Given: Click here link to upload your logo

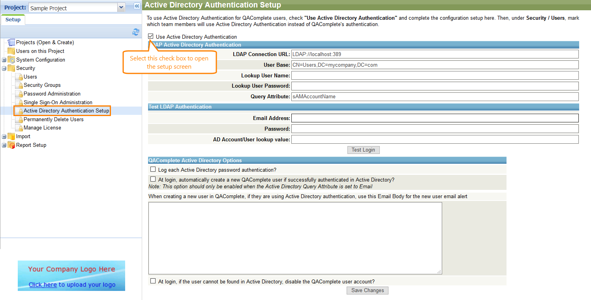Looking at the screenshot, I should (x=43, y=285).
